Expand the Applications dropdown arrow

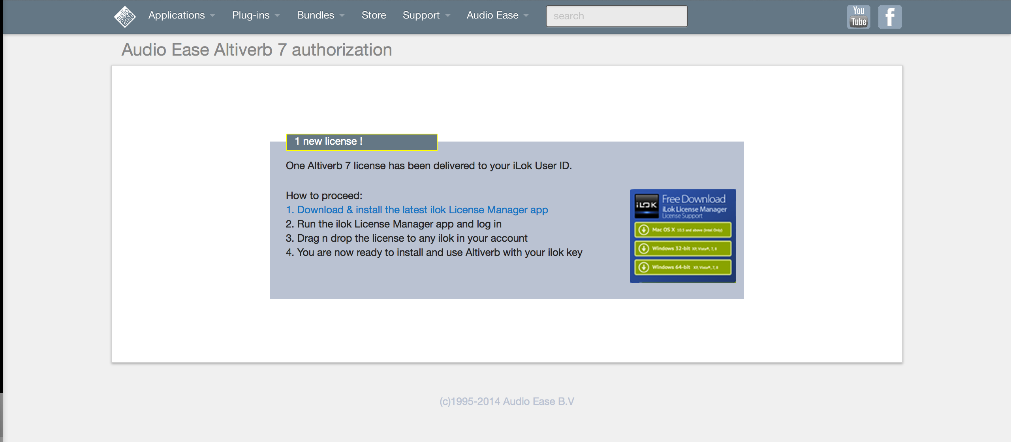point(212,16)
